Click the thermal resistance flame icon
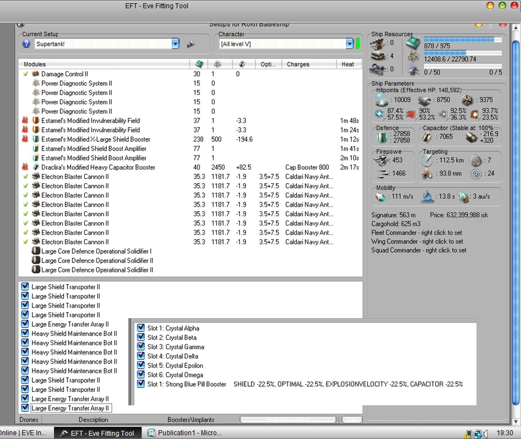 tap(410, 114)
